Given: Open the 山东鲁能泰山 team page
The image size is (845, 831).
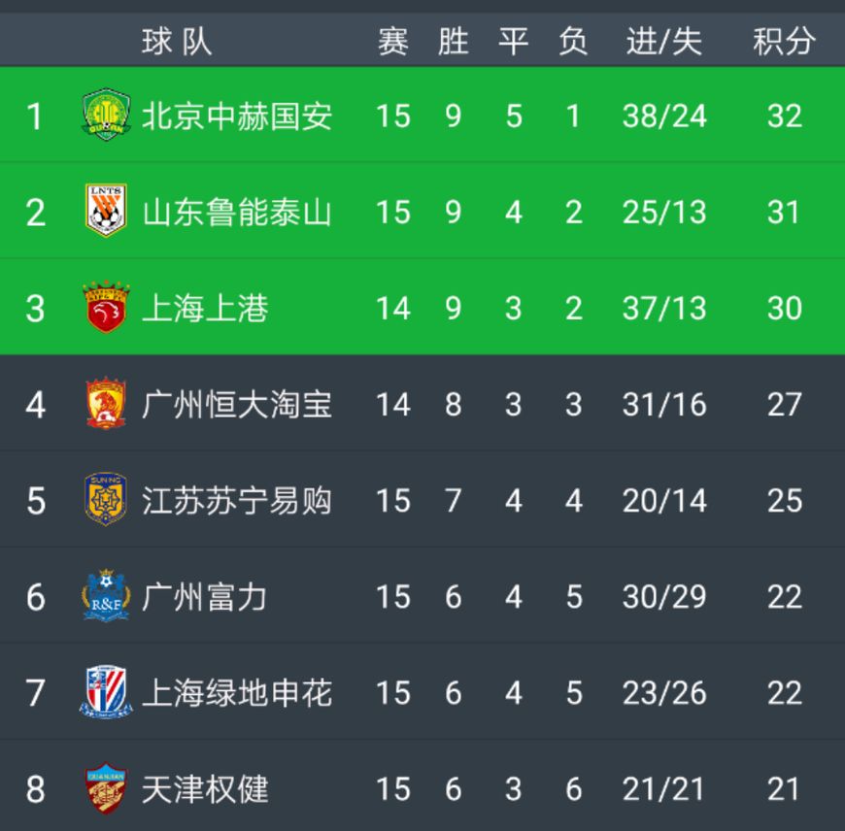Looking at the screenshot, I should coord(237,212).
